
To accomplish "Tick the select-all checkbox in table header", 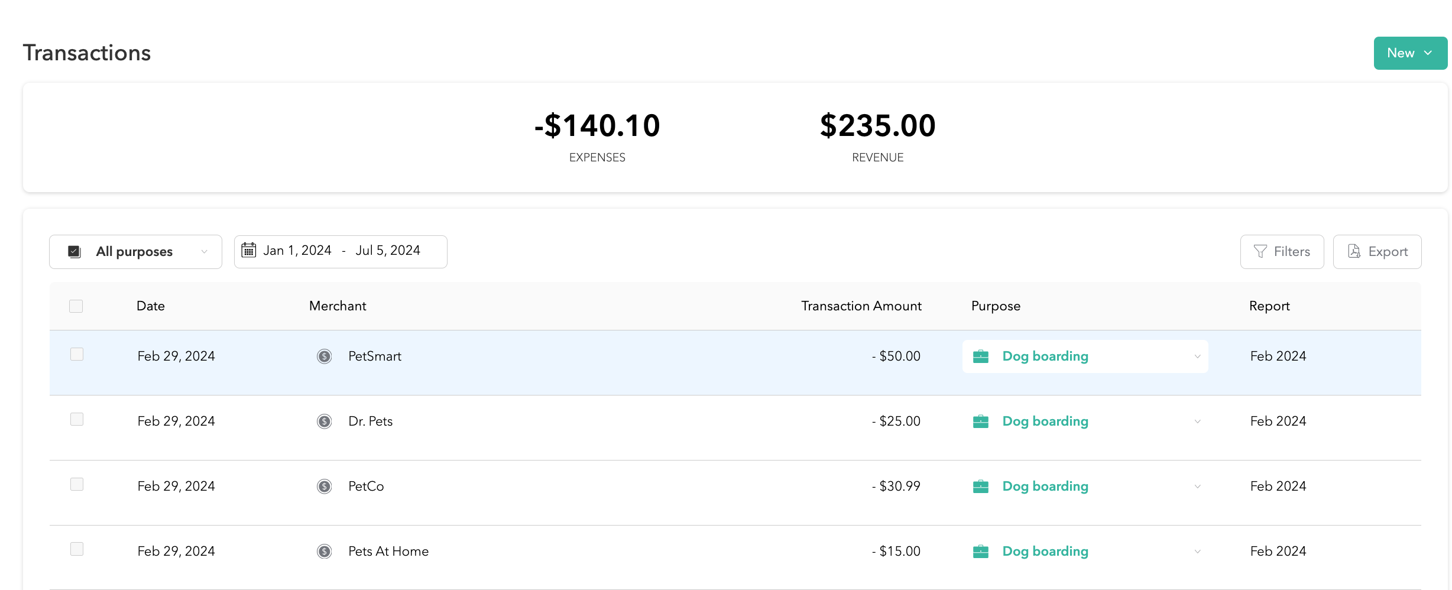I will [76, 306].
